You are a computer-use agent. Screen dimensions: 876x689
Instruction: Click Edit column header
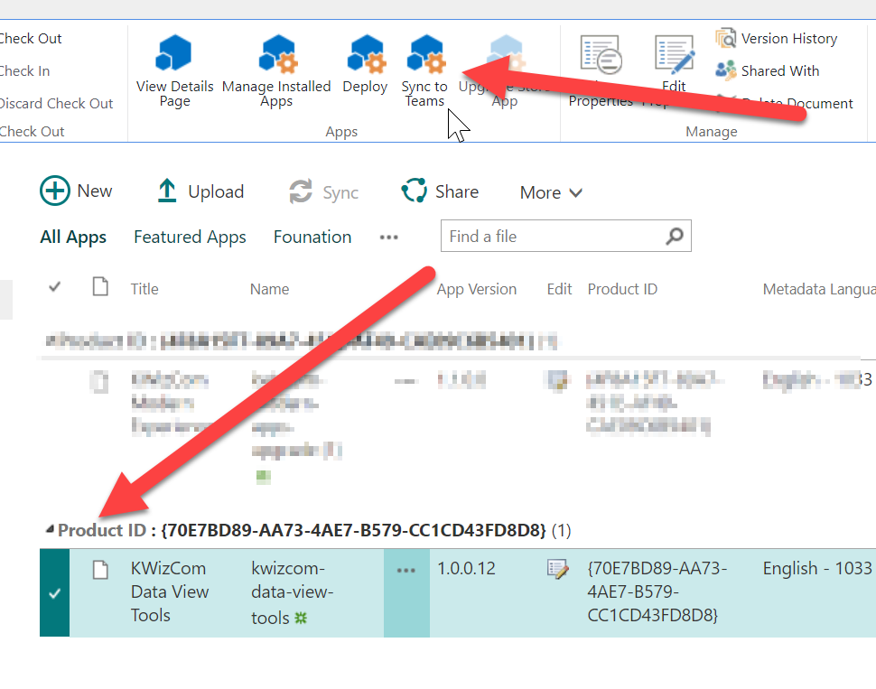tap(559, 289)
